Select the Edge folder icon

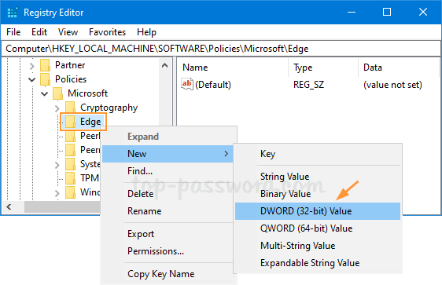[71, 122]
